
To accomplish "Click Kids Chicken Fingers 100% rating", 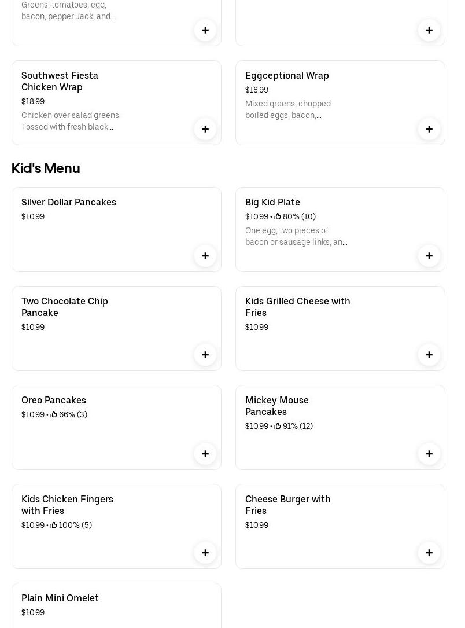I will [x=72, y=525].
